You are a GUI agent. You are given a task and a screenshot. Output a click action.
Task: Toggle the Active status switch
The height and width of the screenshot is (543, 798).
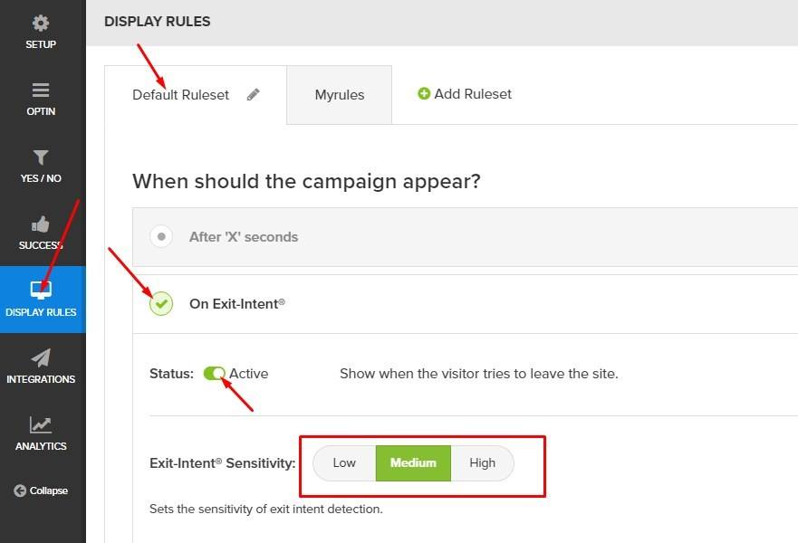pyautogui.click(x=215, y=373)
